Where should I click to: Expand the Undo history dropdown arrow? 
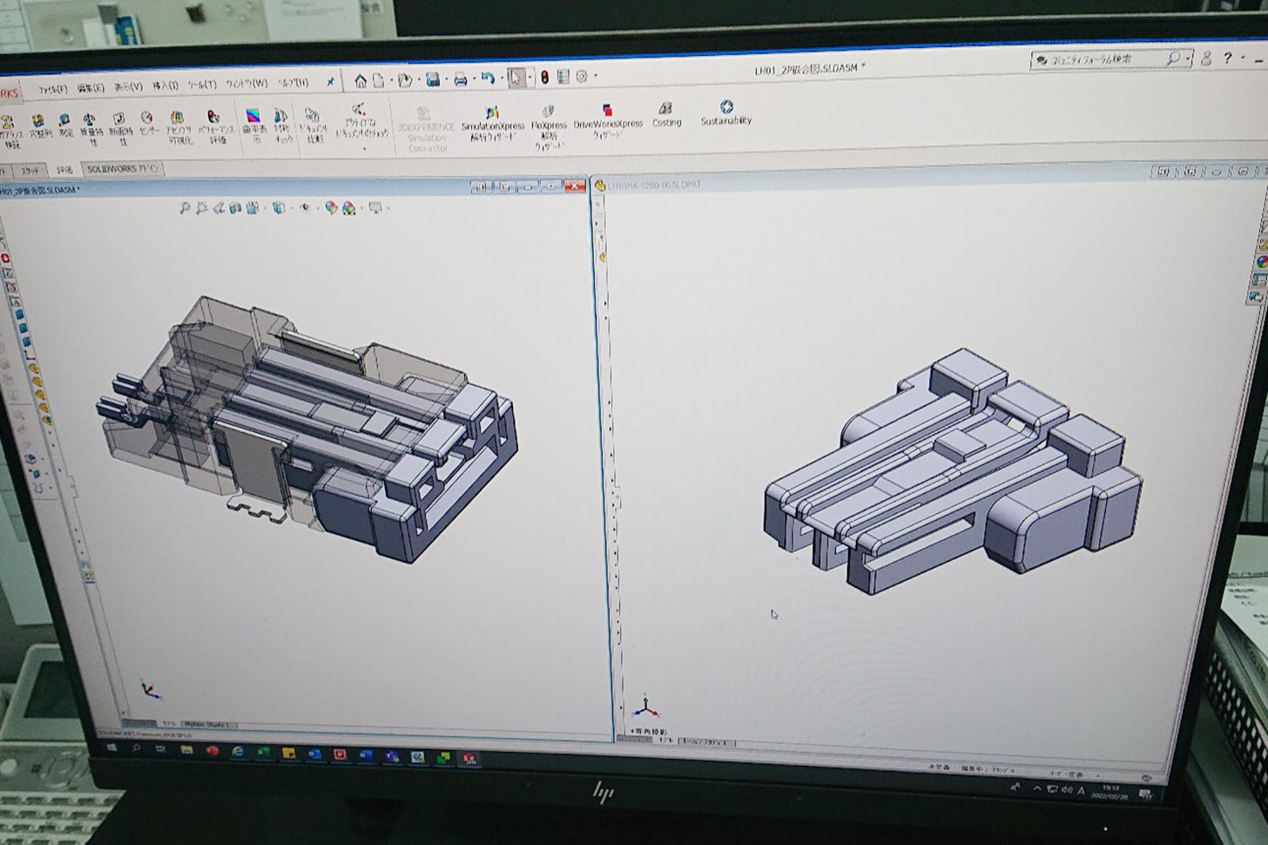coord(501,78)
